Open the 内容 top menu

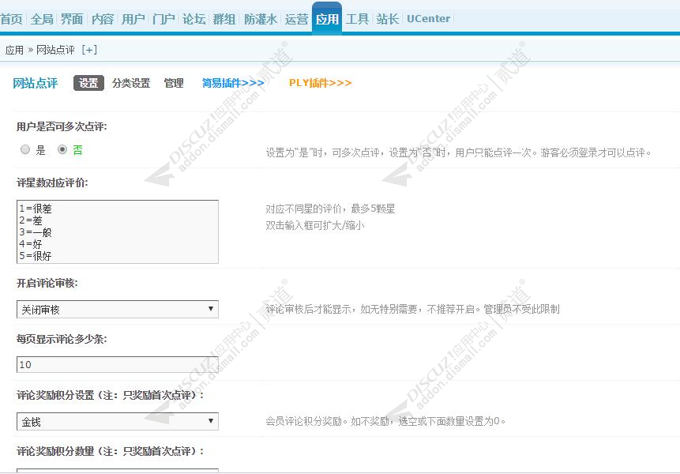tap(103, 19)
